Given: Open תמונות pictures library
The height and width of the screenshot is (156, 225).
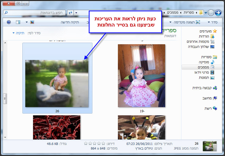Looking at the screenshot, I should pos(204,78).
